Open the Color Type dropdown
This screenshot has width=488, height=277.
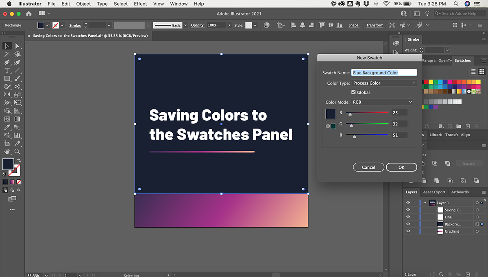tap(384, 83)
